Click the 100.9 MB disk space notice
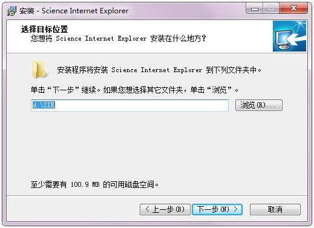 [94, 184]
